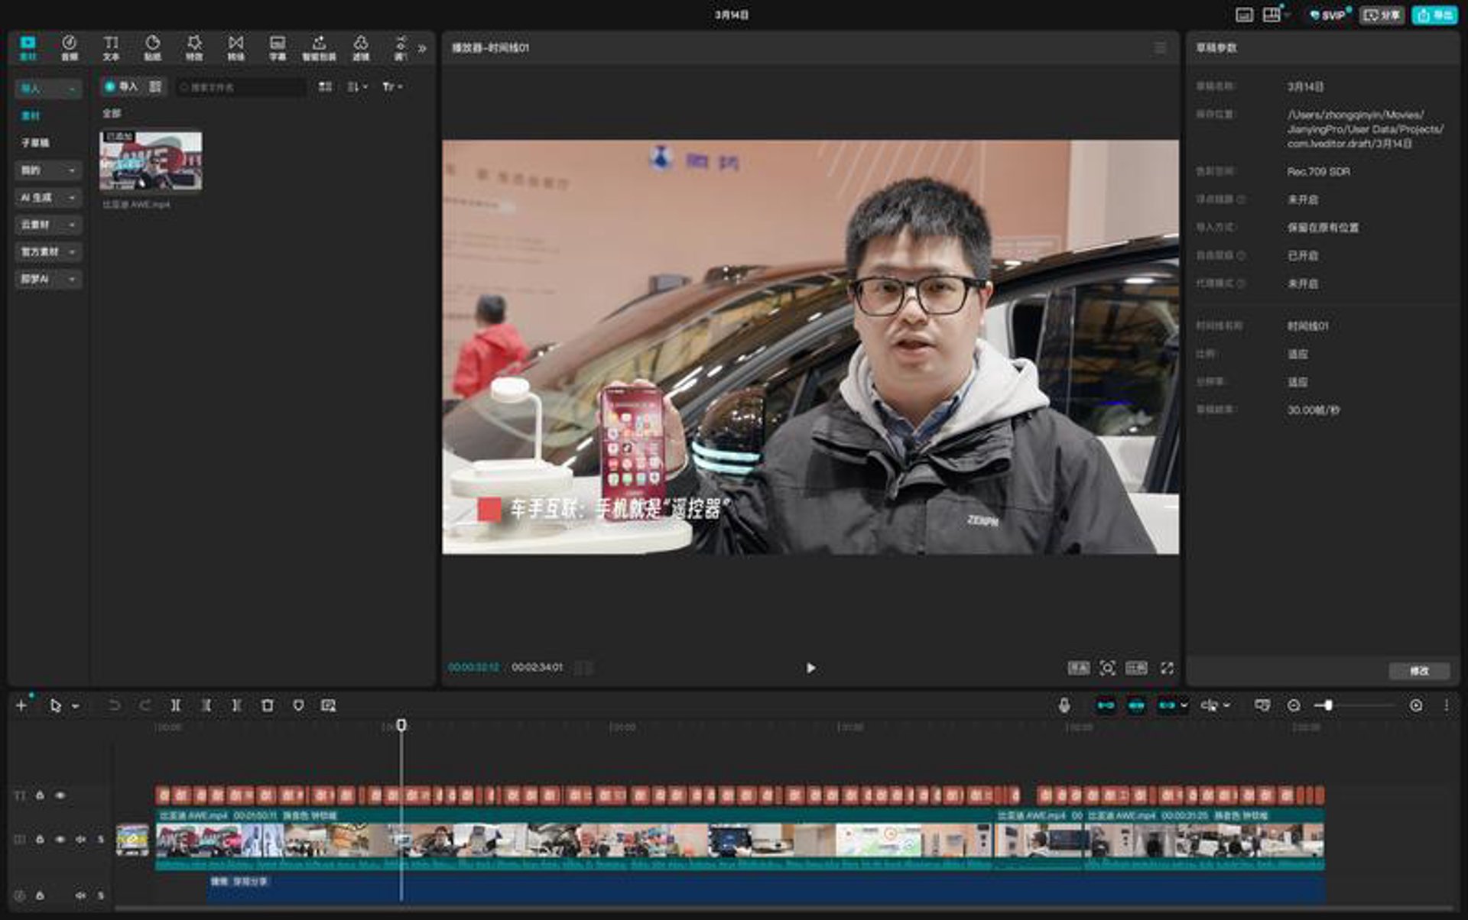
Task: Open the player panel hamburger menu
Action: coord(1160,47)
